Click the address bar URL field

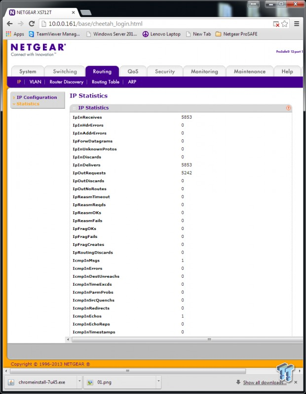156,24
